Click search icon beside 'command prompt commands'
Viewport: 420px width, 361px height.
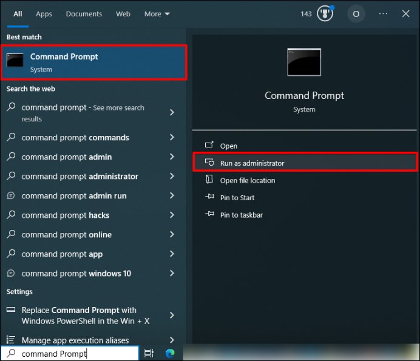click(x=11, y=137)
